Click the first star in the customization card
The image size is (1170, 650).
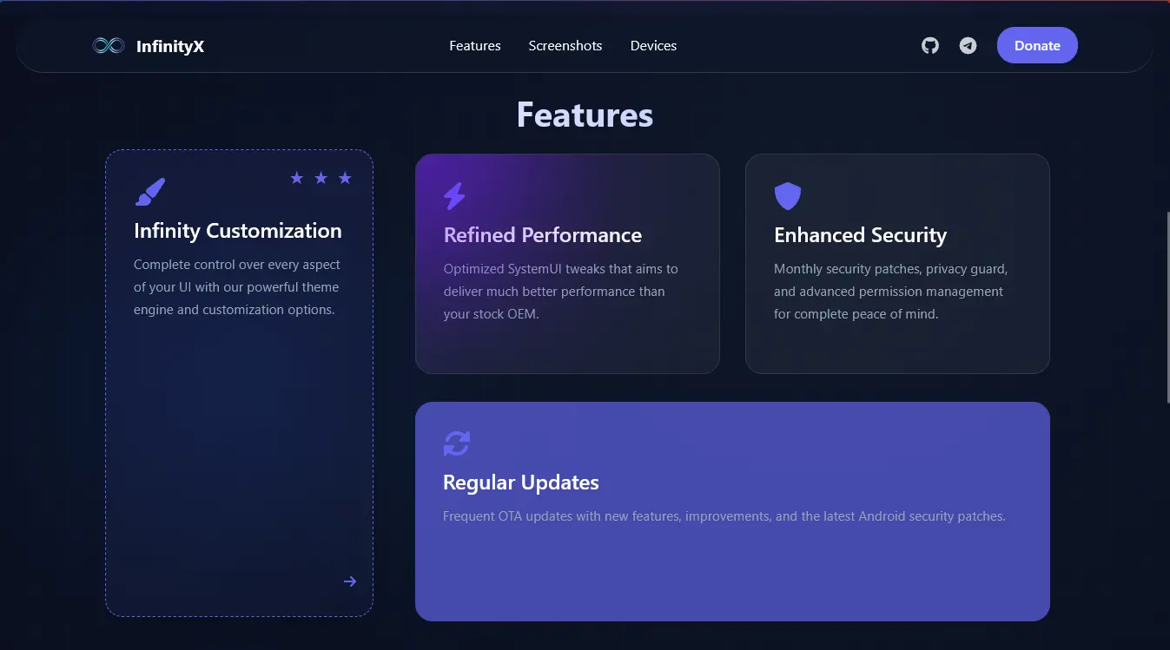tap(297, 178)
